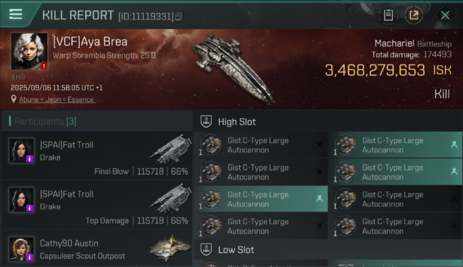Click the Macharield Battleship name label
The width and height of the screenshot is (463, 267).
[x=412, y=44]
